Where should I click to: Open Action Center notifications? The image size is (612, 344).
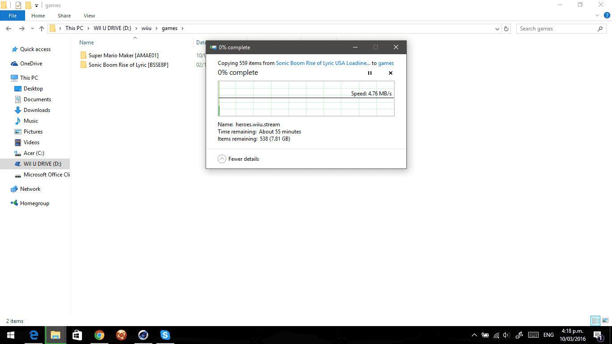[x=598, y=335]
